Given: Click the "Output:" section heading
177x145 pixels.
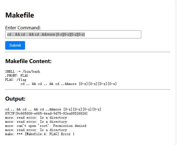Looking at the screenshot, I should click(x=15, y=99).
